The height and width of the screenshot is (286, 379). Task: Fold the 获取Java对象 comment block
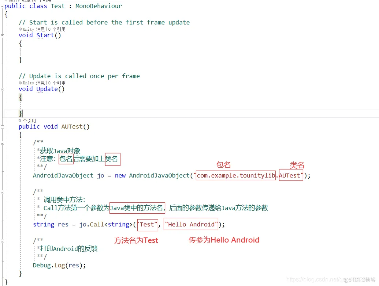click(2, 143)
